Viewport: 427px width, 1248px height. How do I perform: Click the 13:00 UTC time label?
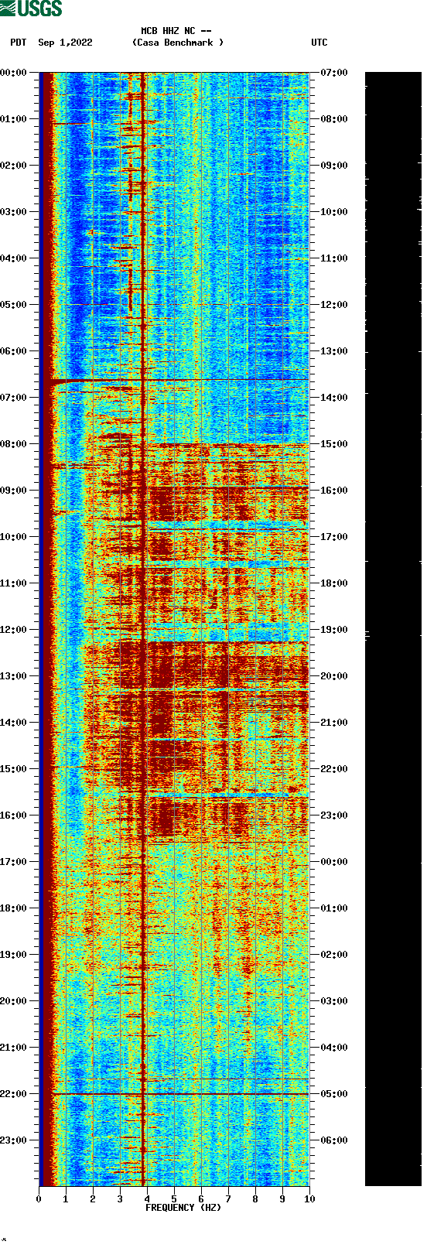(x=334, y=351)
